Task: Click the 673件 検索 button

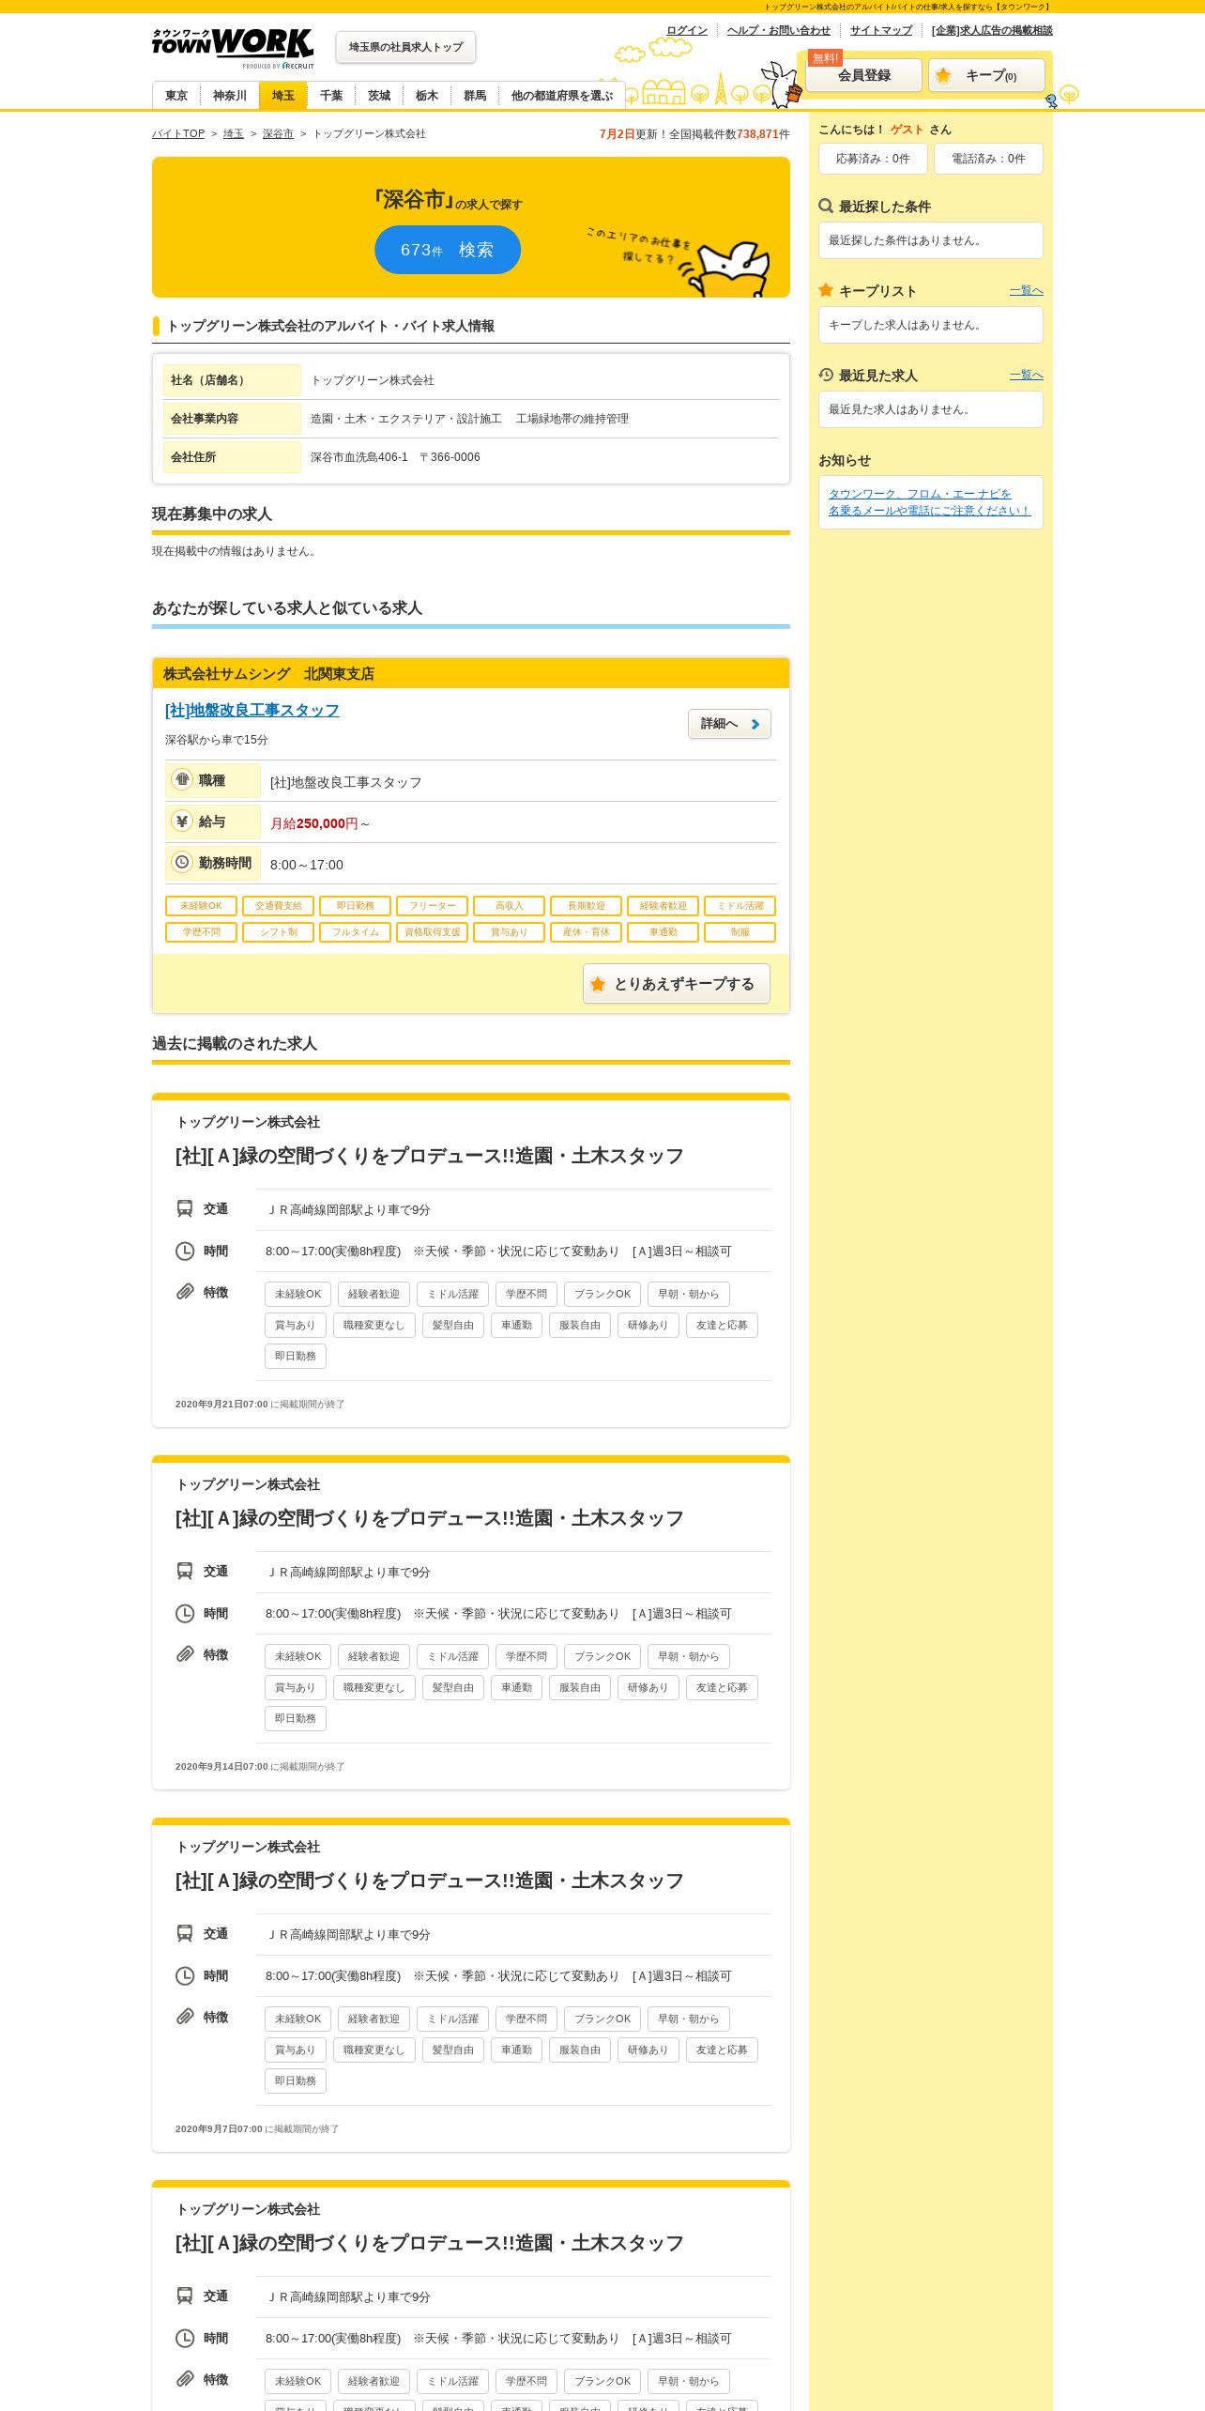Action: click(448, 250)
